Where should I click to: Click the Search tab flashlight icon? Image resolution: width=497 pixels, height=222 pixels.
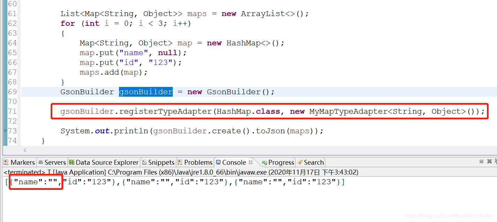tap(300, 162)
